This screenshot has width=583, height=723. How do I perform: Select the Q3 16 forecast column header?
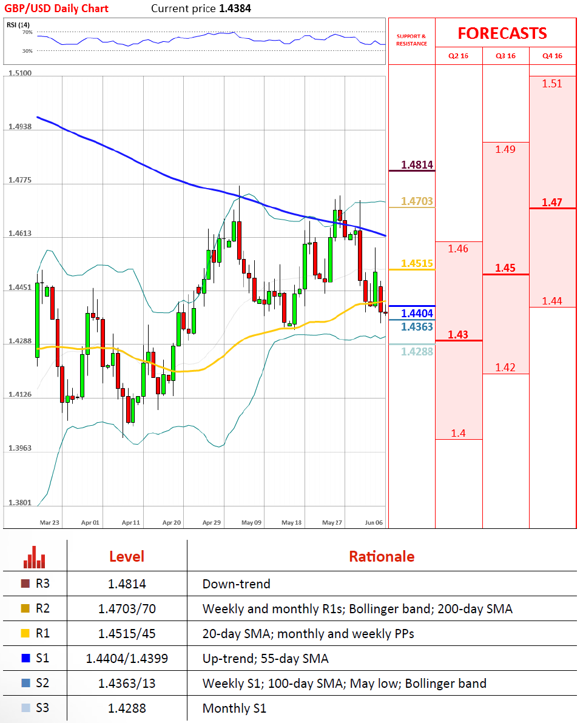pyautogui.click(x=505, y=56)
